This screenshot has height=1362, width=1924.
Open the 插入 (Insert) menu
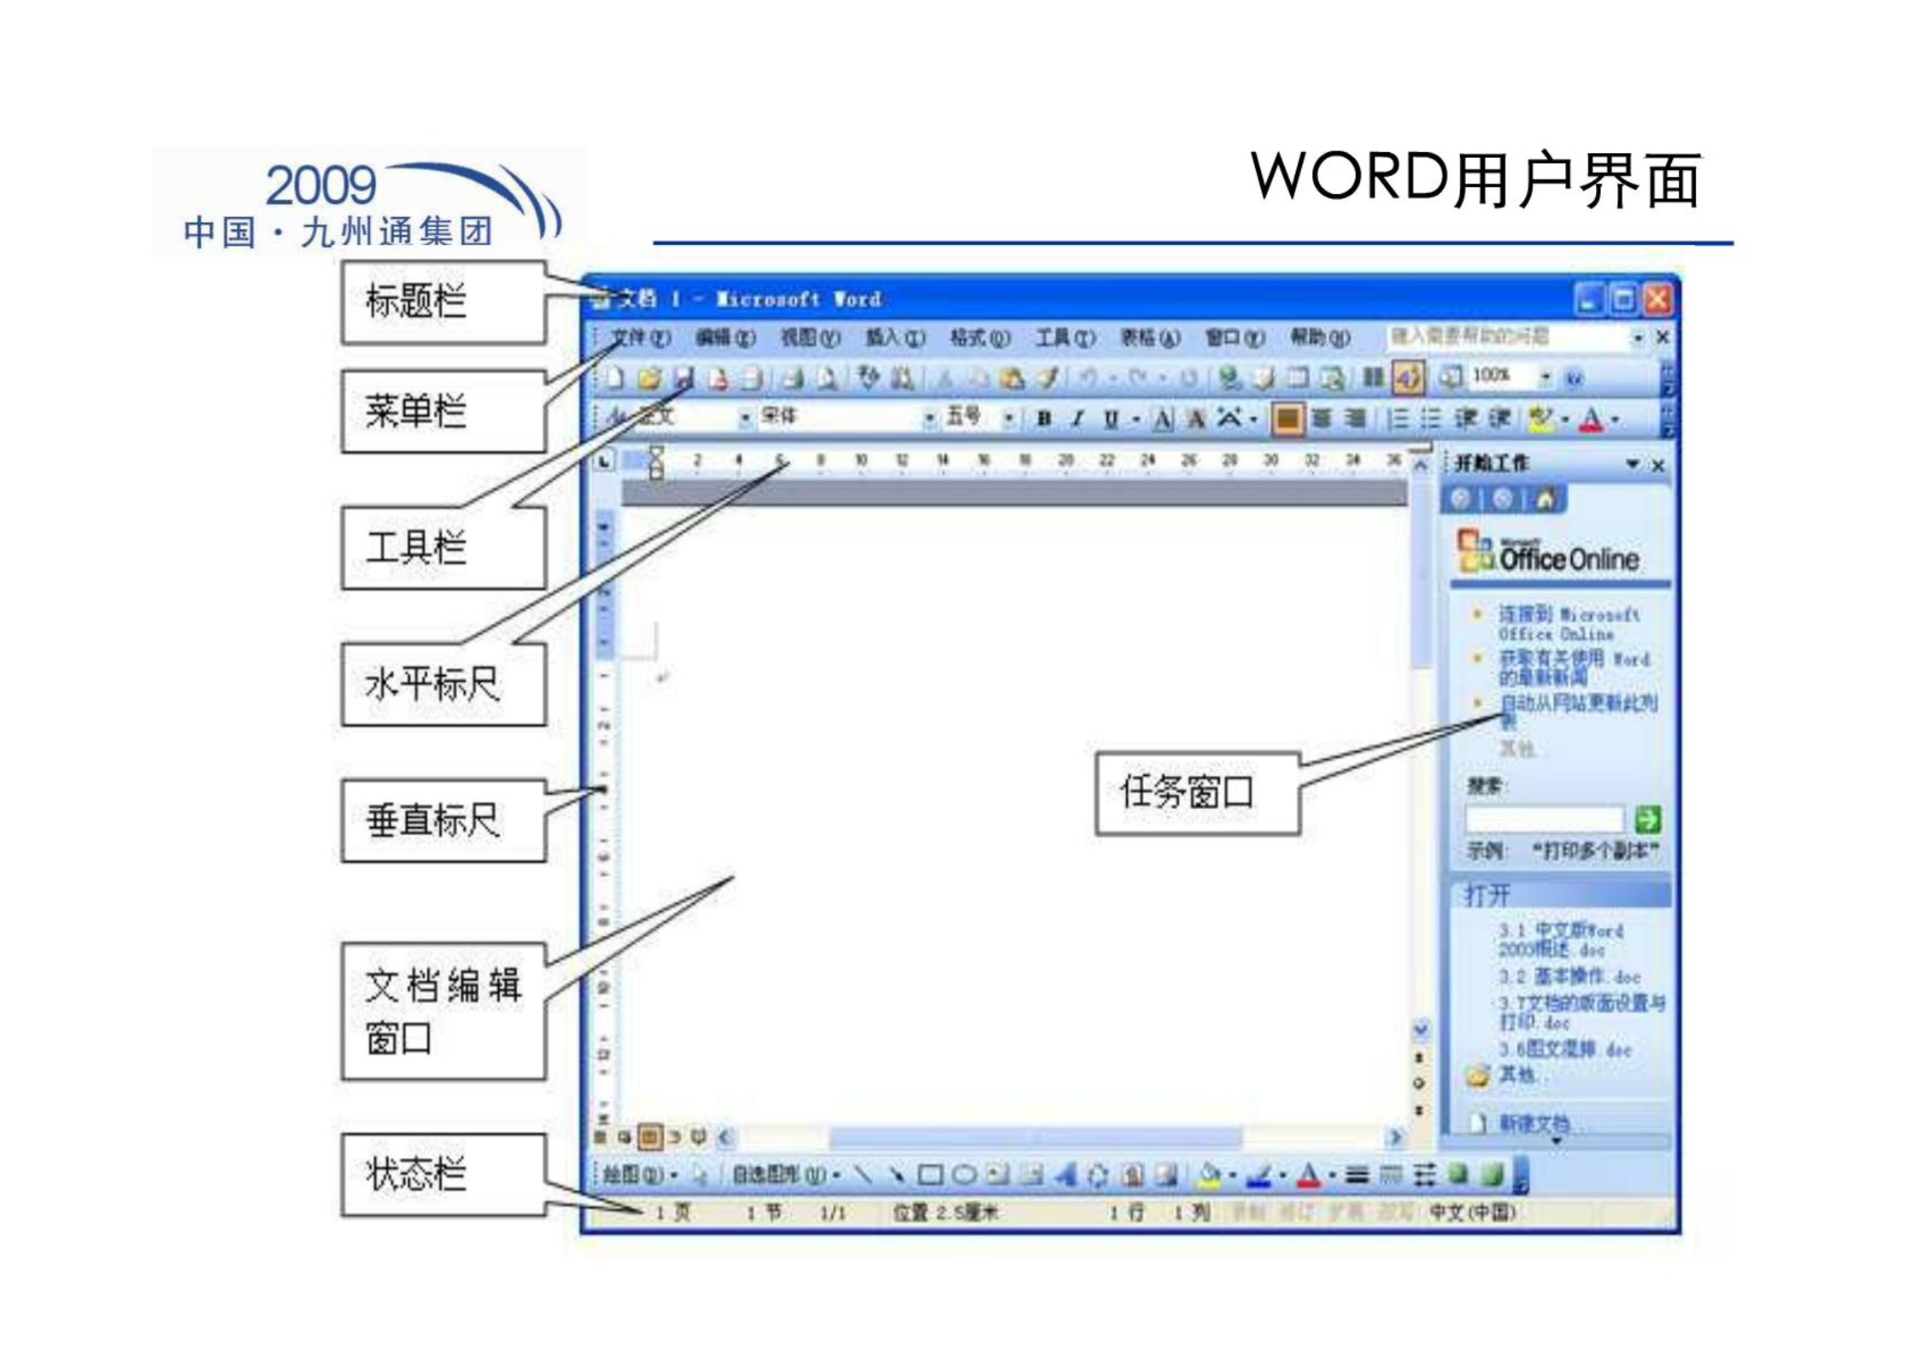coord(895,338)
